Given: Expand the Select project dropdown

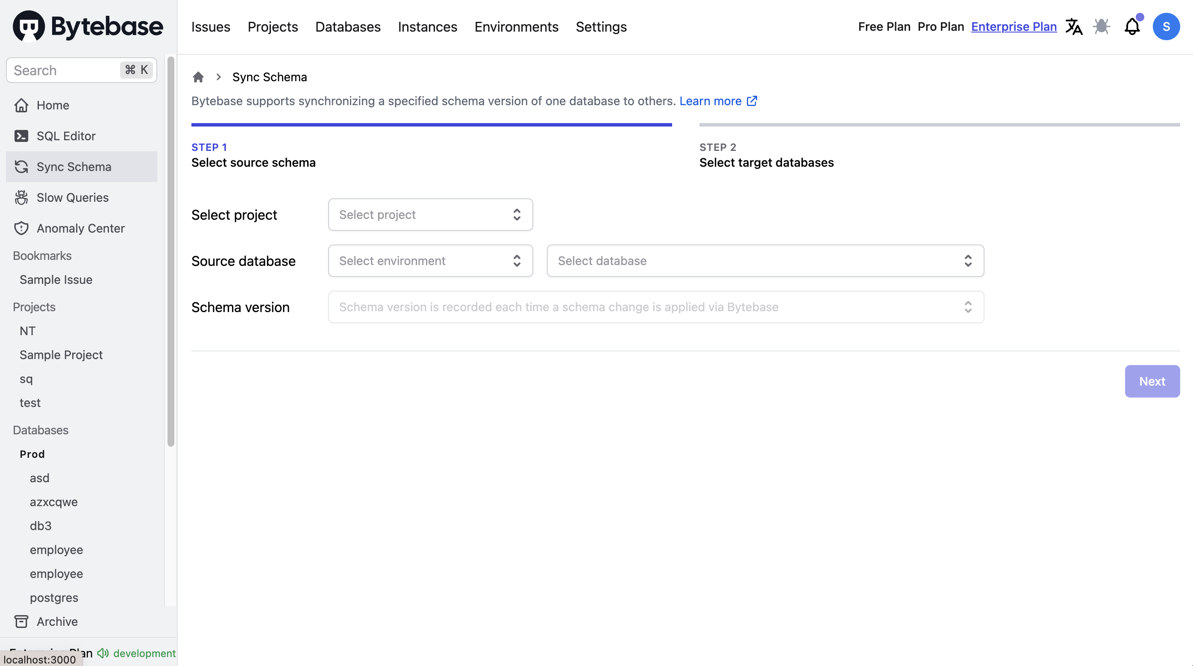Looking at the screenshot, I should click(x=430, y=214).
